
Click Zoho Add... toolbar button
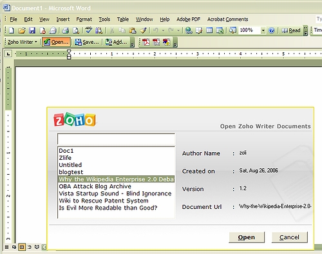tap(116, 42)
